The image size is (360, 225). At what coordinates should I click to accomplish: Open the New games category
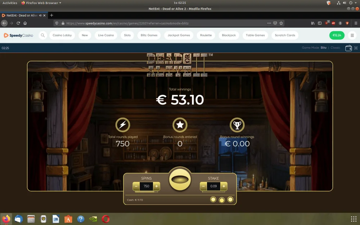point(85,35)
